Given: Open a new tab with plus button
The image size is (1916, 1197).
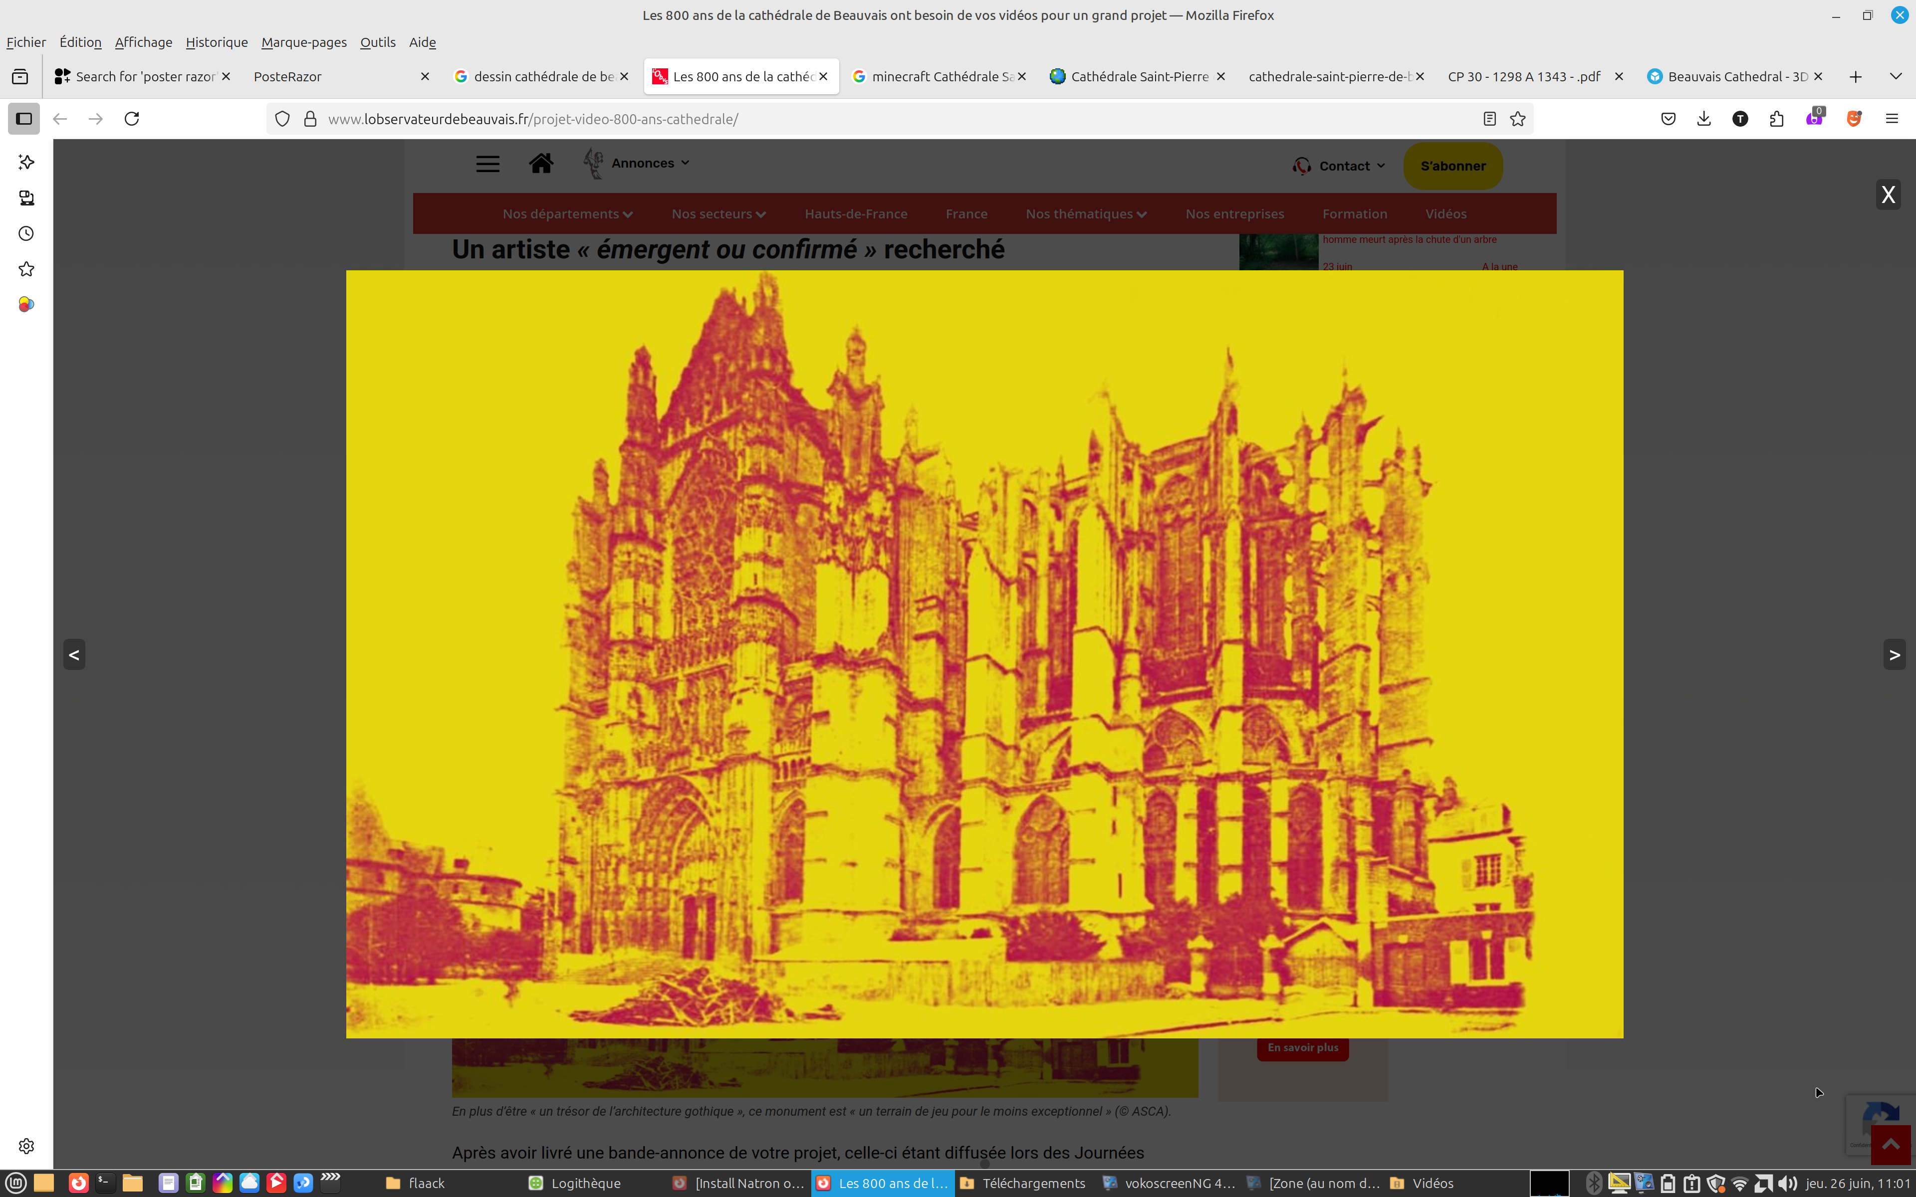Looking at the screenshot, I should click(x=1855, y=76).
